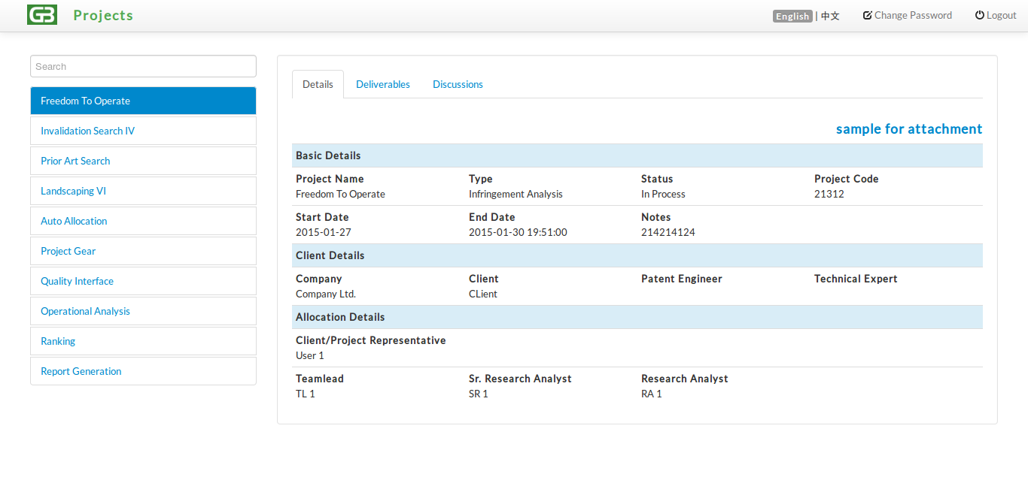Click the Teamlead value 'TL 1'
This screenshot has width=1028, height=480.
(306, 394)
